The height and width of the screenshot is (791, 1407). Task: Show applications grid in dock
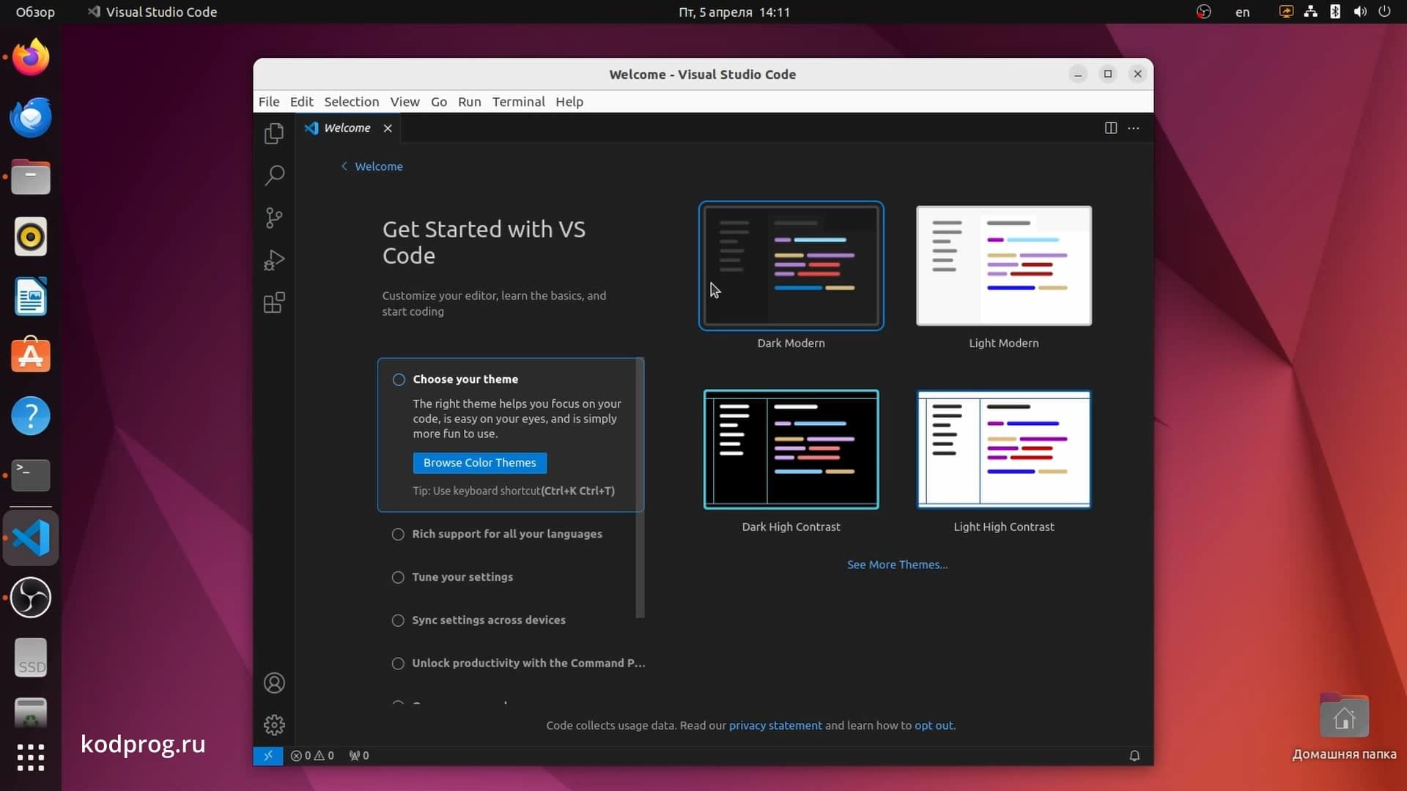point(31,757)
